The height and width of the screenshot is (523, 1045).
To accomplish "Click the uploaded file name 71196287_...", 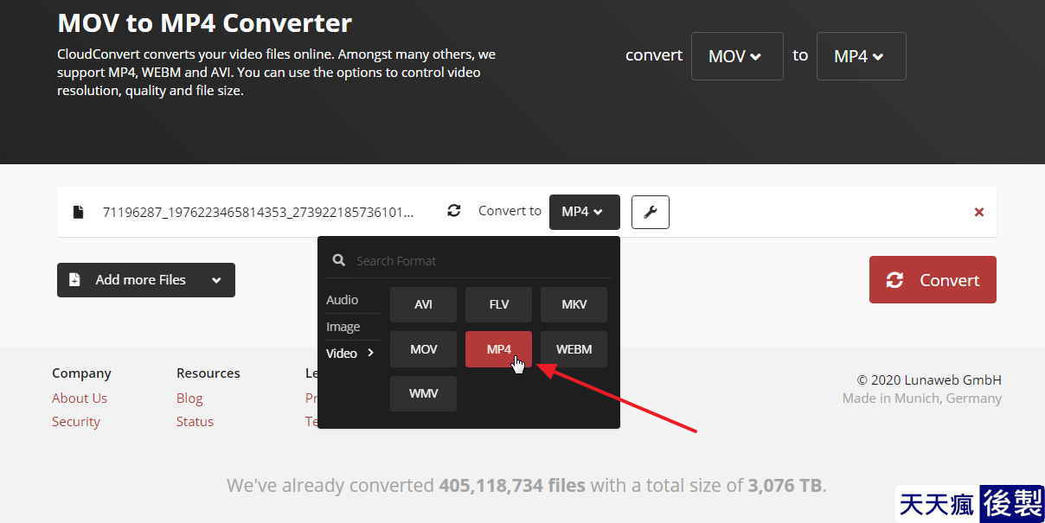I will [x=258, y=212].
